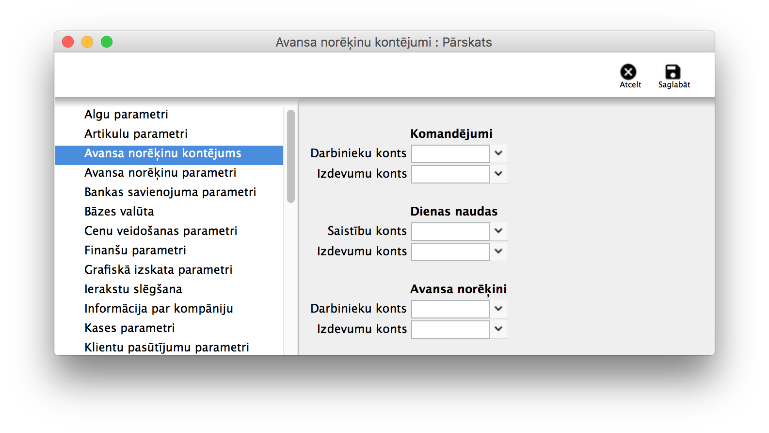The width and height of the screenshot is (769, 433).
Task: Expand Komandējumi Darbinieku konts dropdown arrow
Action: pos(498,153)
